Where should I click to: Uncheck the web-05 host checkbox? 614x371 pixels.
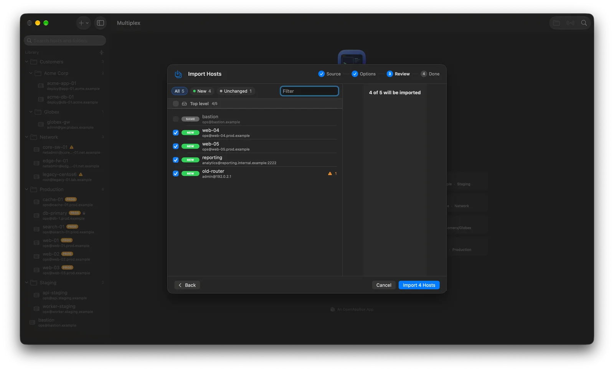click(x=176, y=147)
